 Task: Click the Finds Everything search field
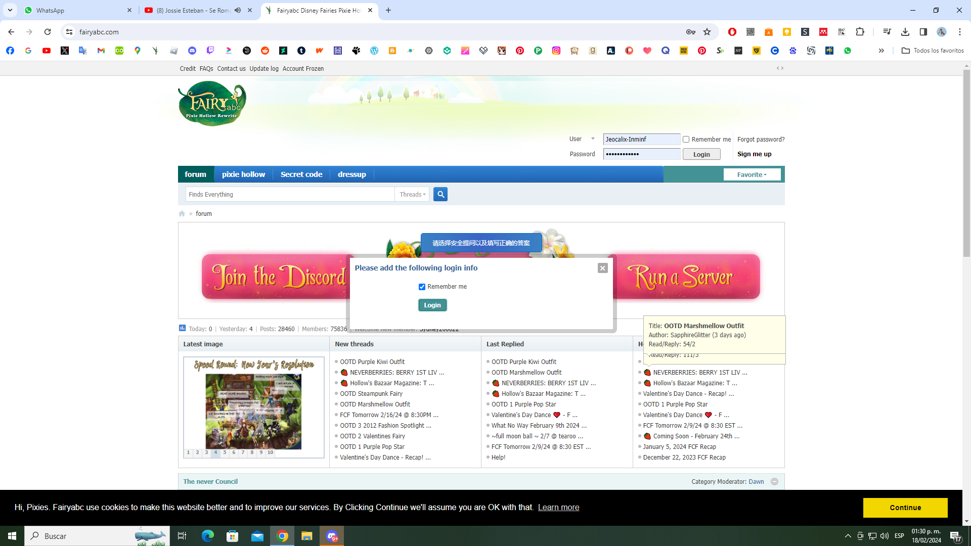point(290,194)
